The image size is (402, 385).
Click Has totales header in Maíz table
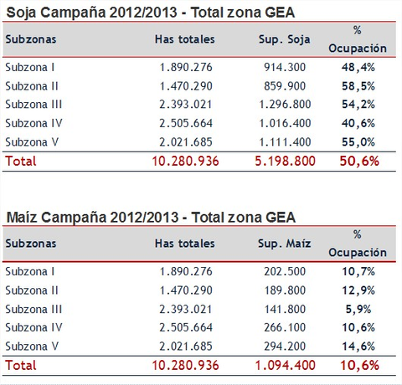[x=185, y=244]
